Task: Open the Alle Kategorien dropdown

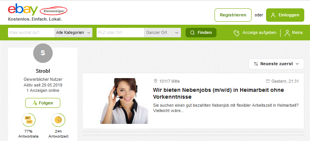Action: point(74,33)
